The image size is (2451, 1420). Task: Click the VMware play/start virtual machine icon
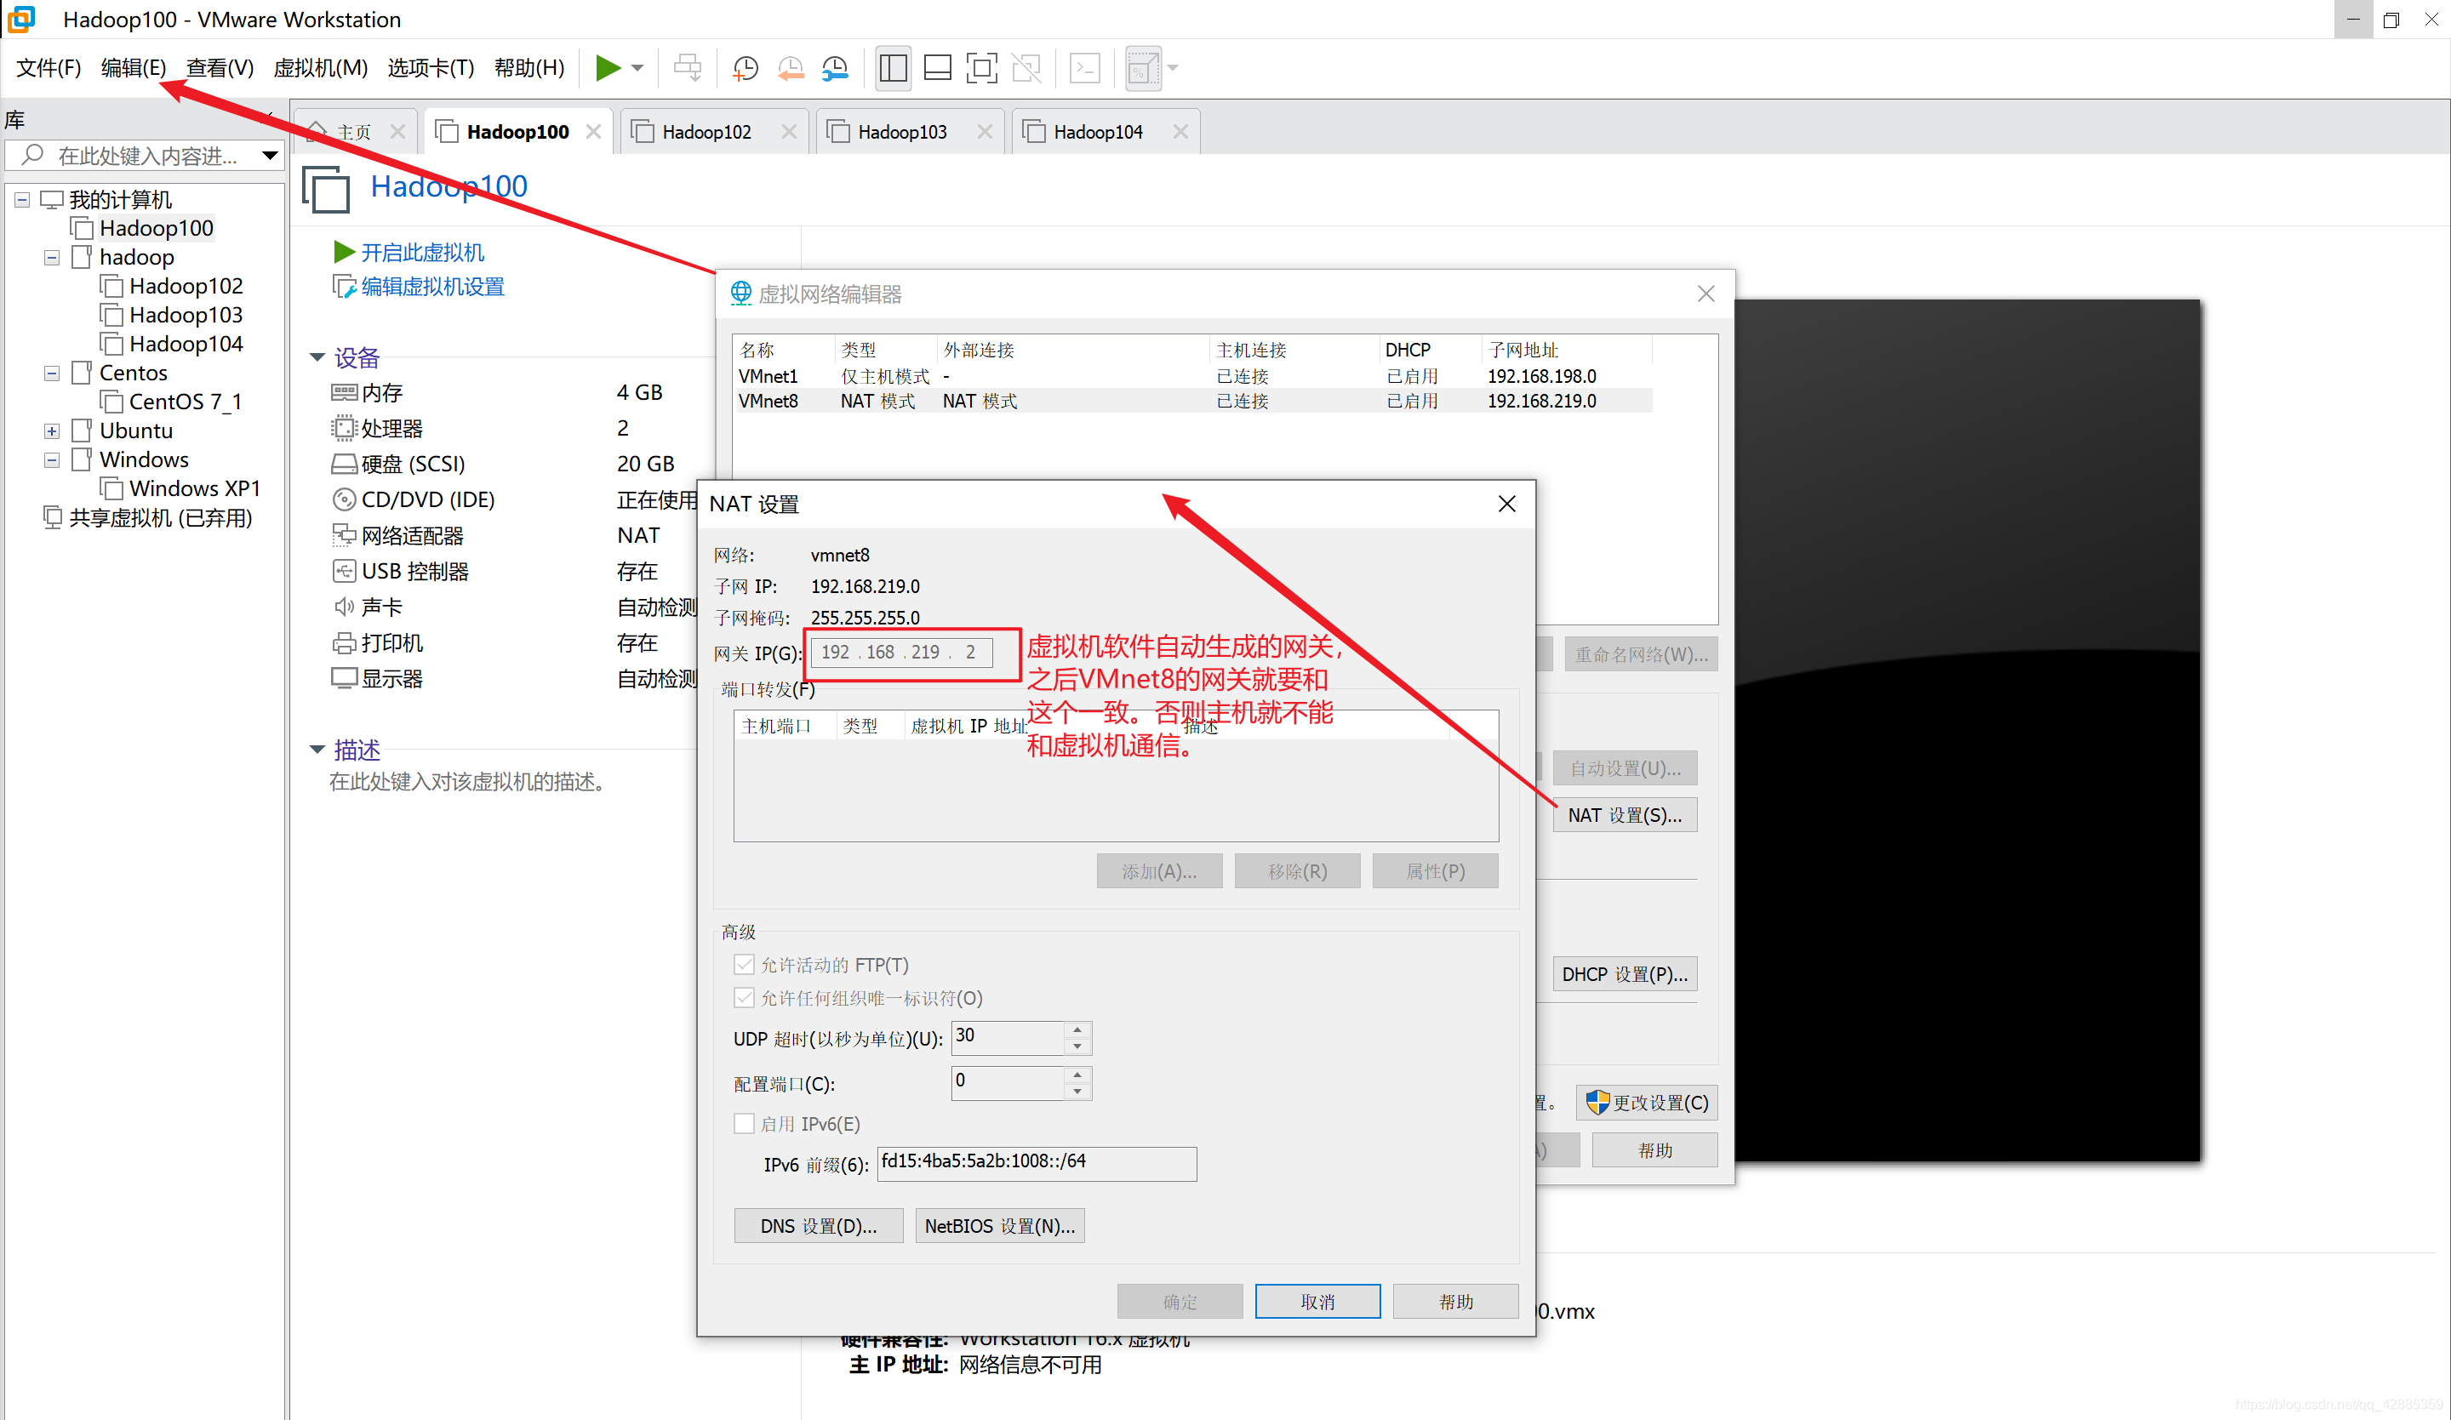605,67
